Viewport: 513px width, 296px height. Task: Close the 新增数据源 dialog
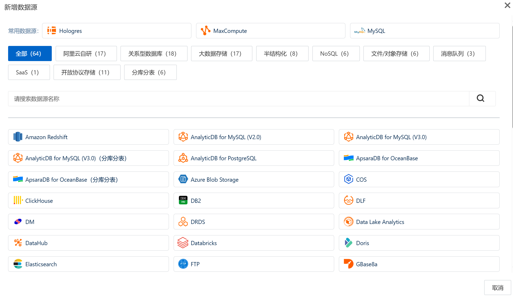pos(507,5)
